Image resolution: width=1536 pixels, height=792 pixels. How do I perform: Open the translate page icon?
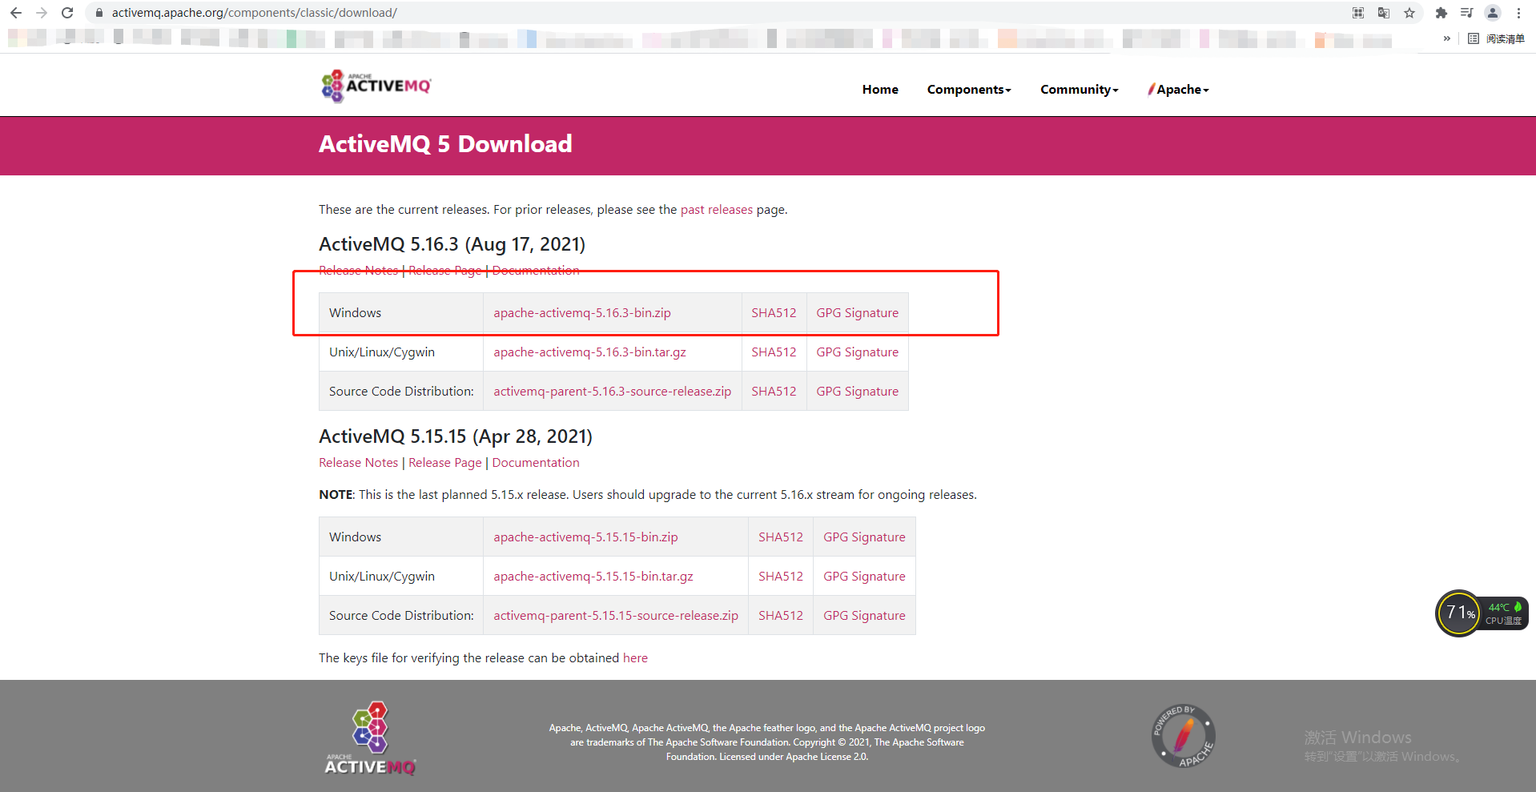tap(1384, 13)
